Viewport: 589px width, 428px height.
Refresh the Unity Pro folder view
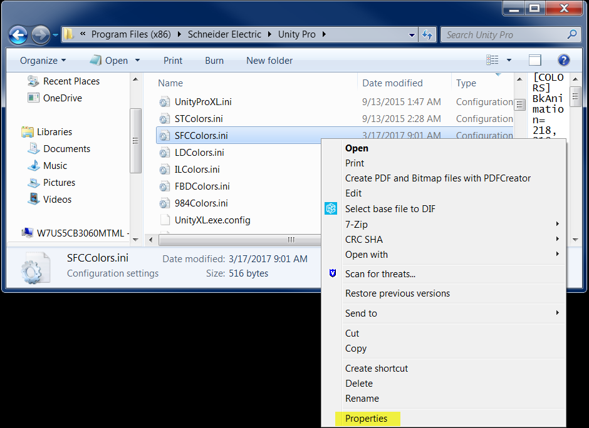click(x=427, y=35)
